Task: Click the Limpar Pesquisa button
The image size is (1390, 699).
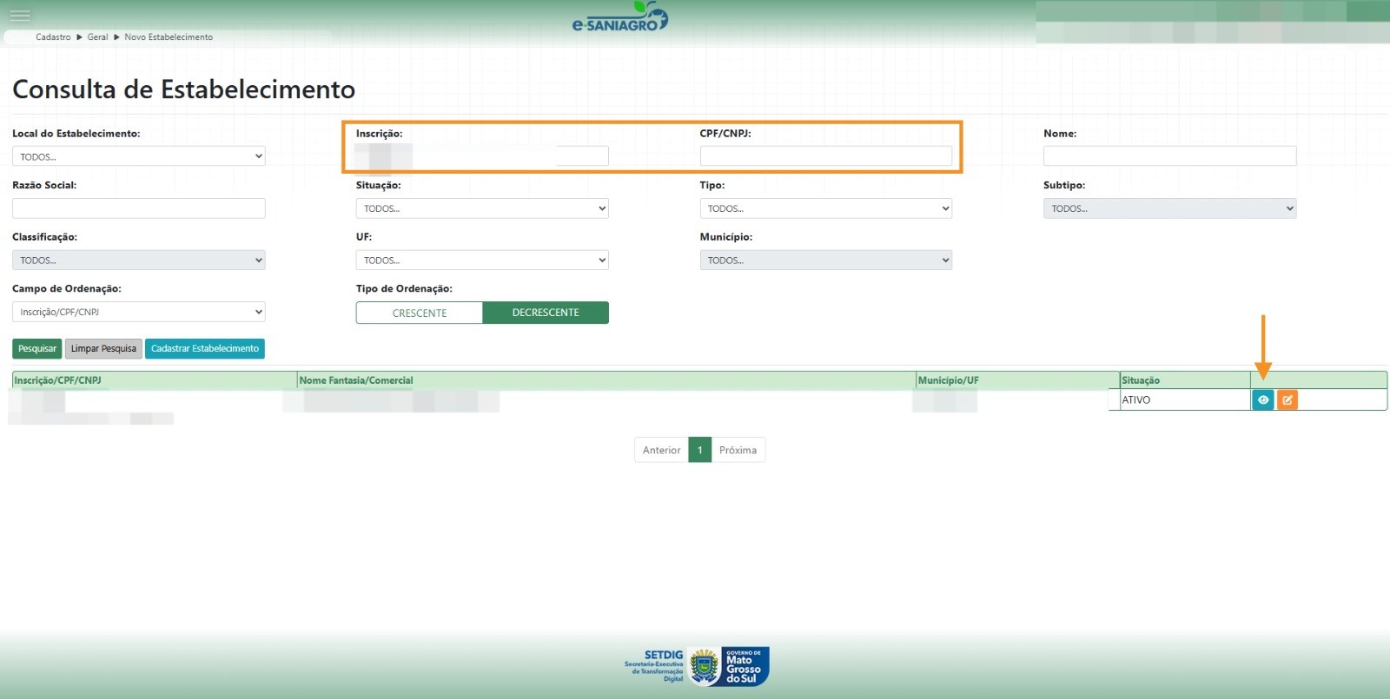Action: pyautogui.click(x=103, y=348)
